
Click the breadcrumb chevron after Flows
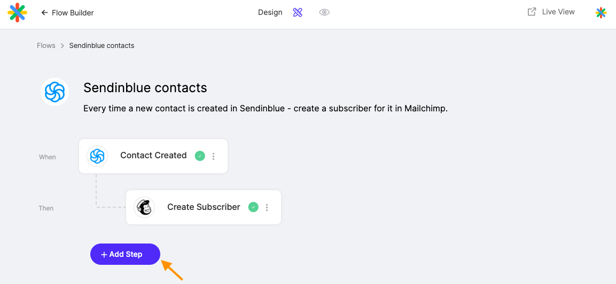(x=63, y=46)
